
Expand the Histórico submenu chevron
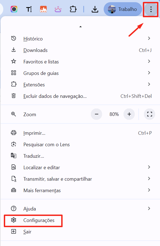click(x=149, y=39)
